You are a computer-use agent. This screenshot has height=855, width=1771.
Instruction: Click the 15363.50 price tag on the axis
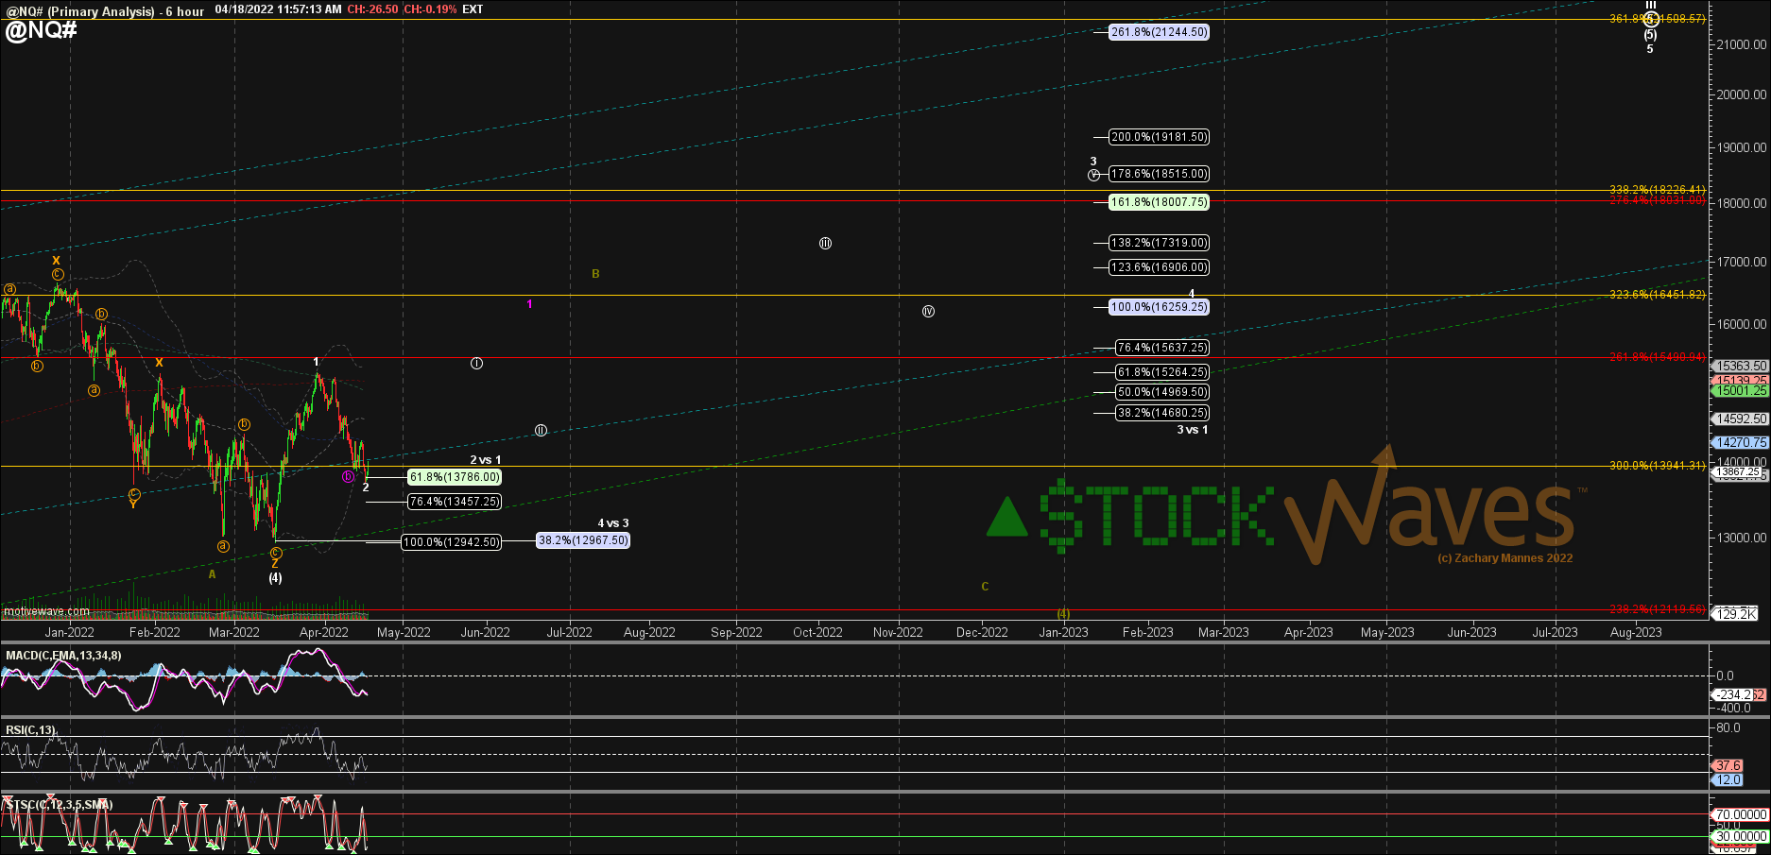[1742, 366]
